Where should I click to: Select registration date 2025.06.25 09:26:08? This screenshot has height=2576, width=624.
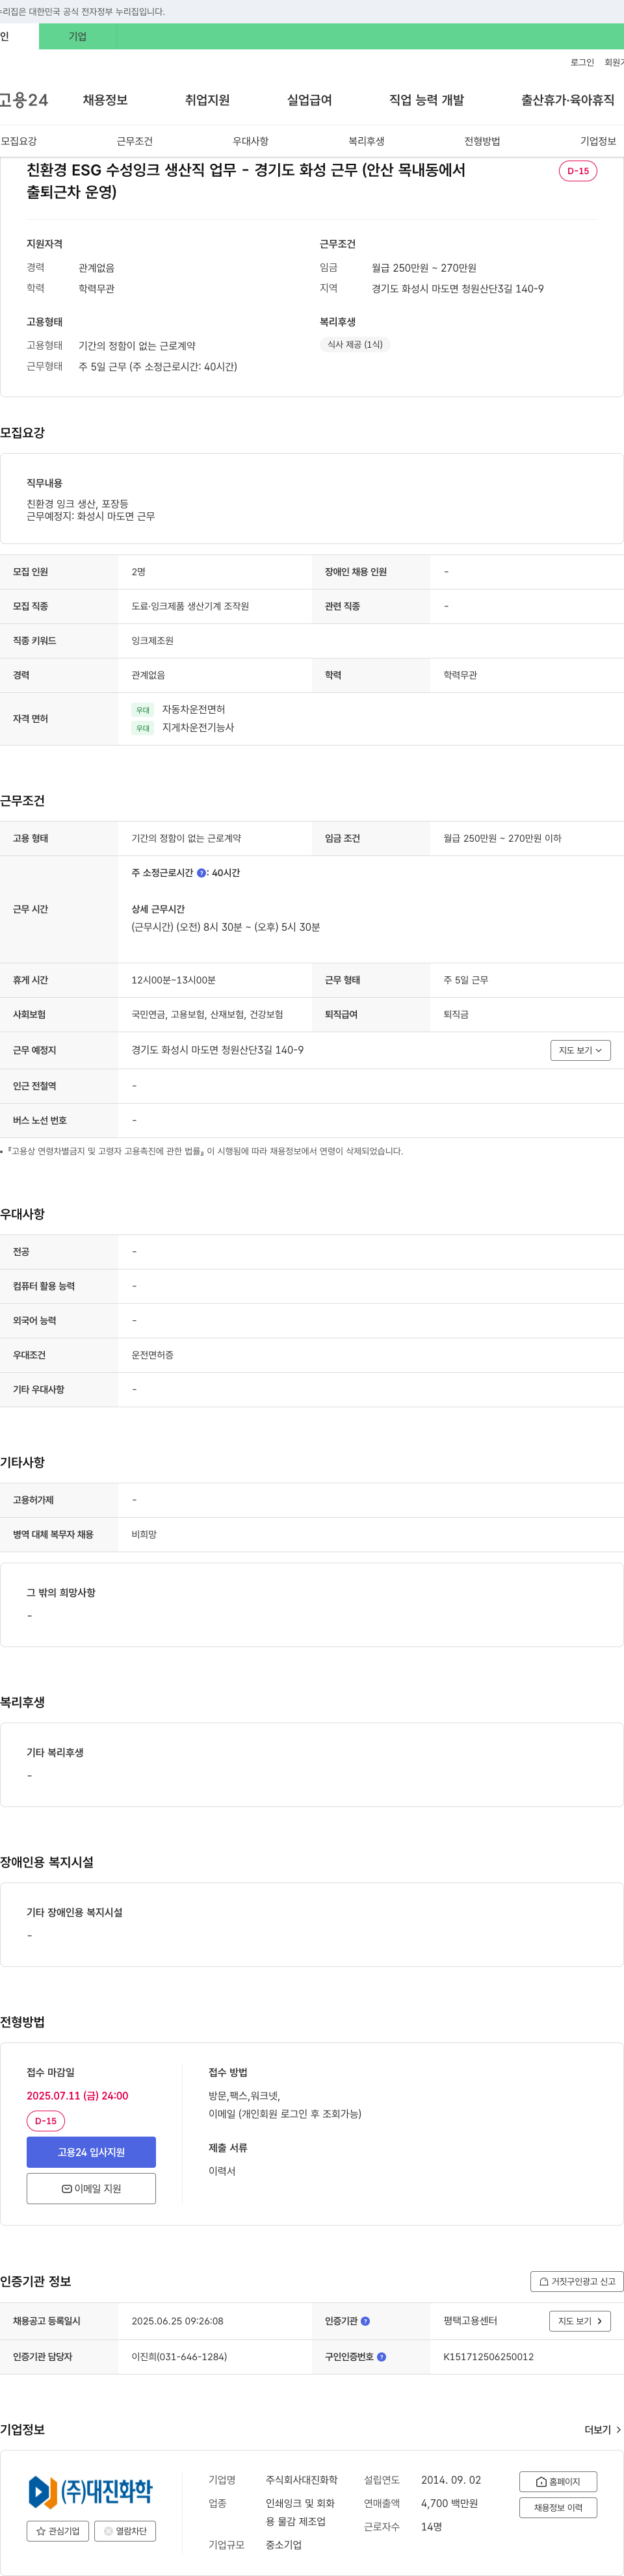(177, 2321)
